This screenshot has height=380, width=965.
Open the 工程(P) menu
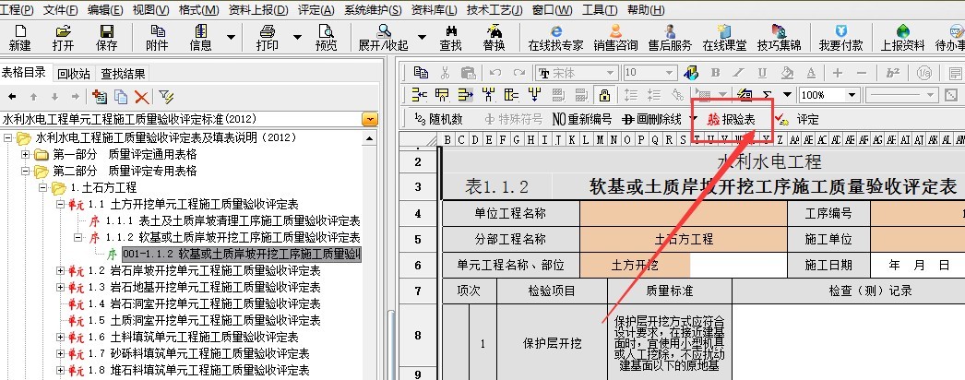[18, 10]
